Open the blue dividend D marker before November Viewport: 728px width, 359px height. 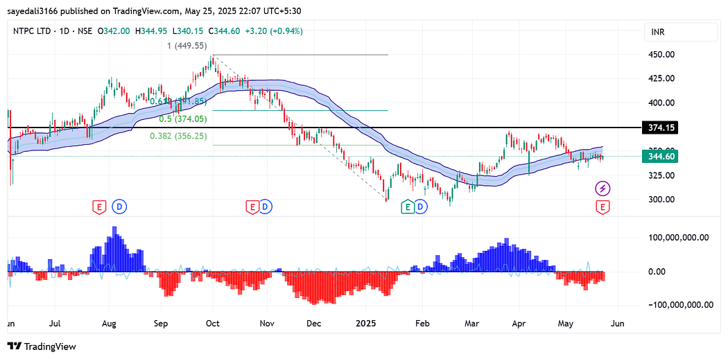pyautogui.click(x=265, y=207)
